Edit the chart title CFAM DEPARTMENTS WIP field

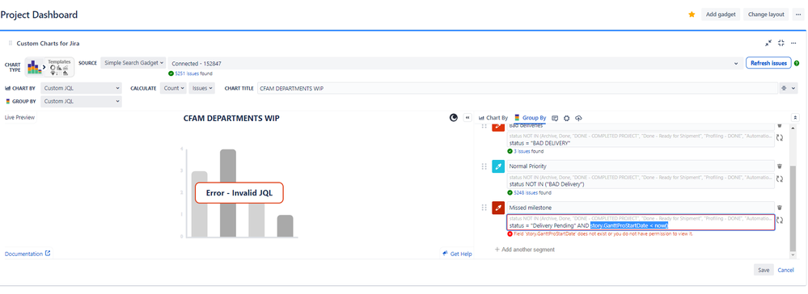click(x=517, y=89)
